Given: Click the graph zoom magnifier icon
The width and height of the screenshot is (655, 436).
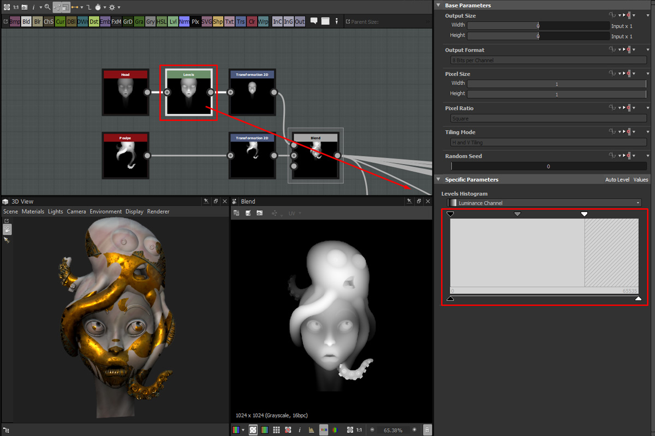Looking at the screenshot, I should 47,7.
